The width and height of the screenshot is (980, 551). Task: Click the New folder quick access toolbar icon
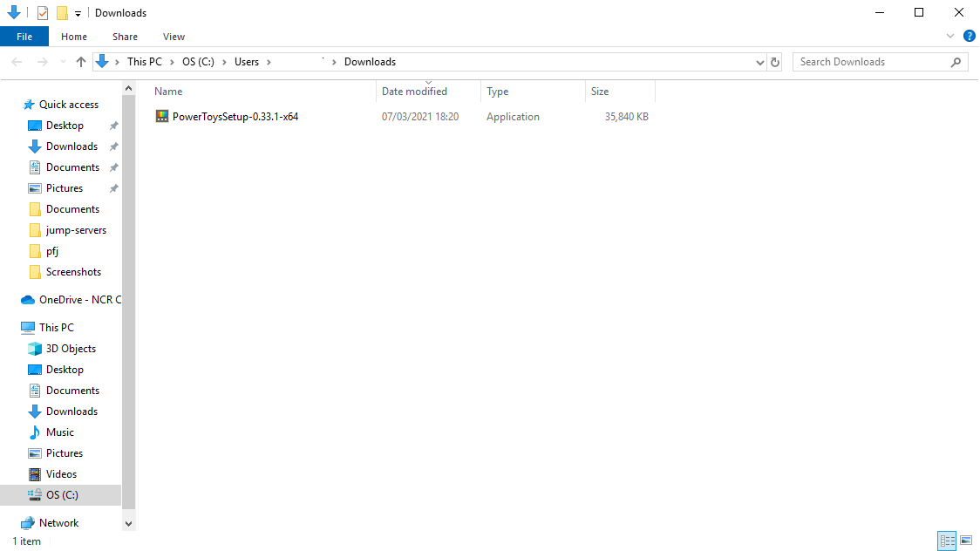point(62,12)
